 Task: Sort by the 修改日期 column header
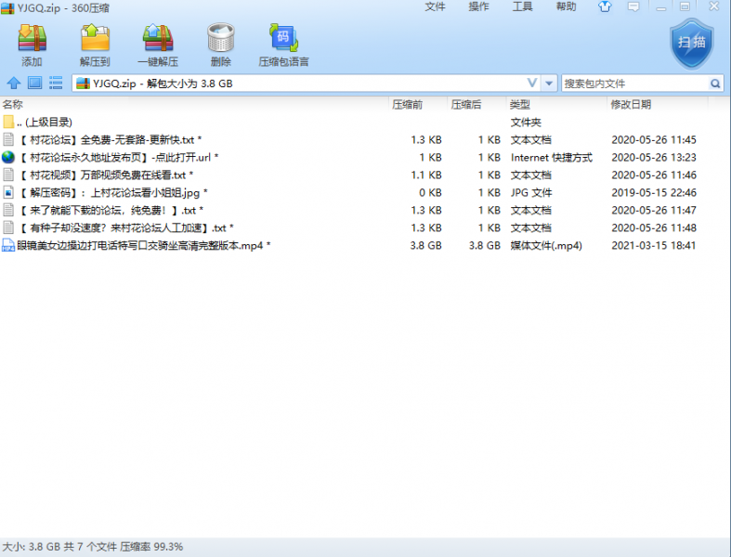click(x=631, y=105)
